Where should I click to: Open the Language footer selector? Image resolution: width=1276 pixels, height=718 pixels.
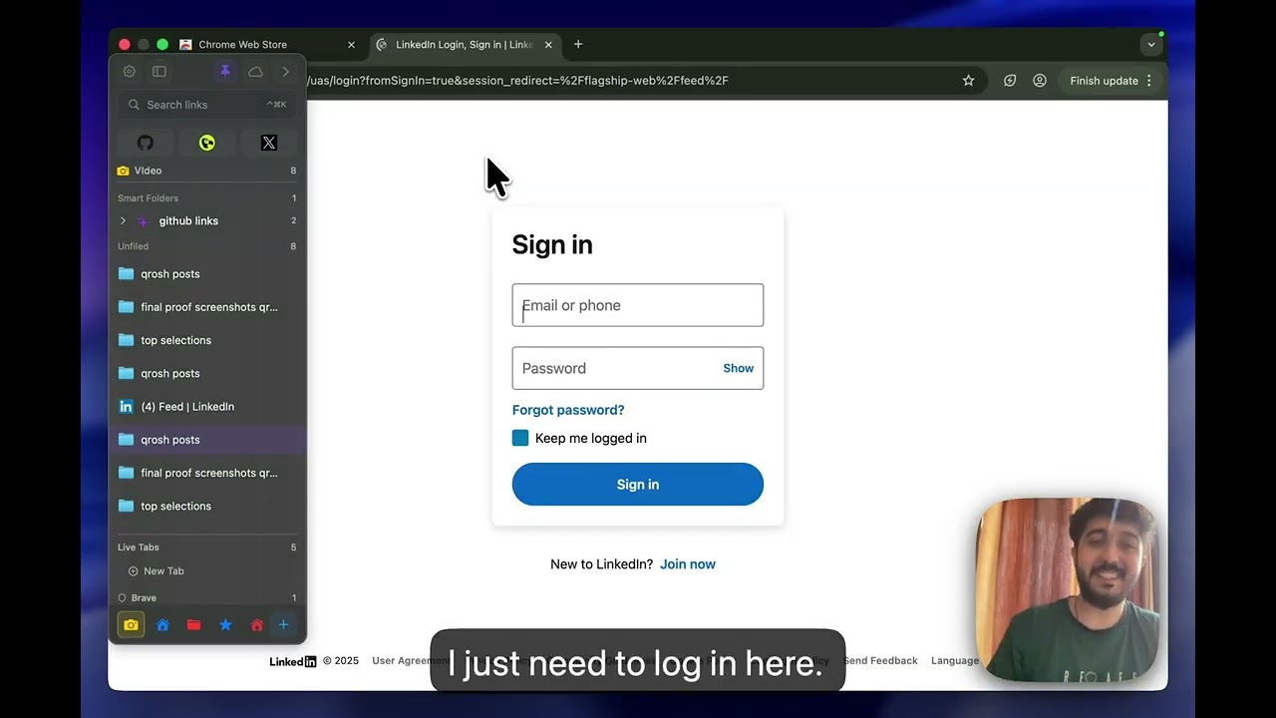pos(955,661)
